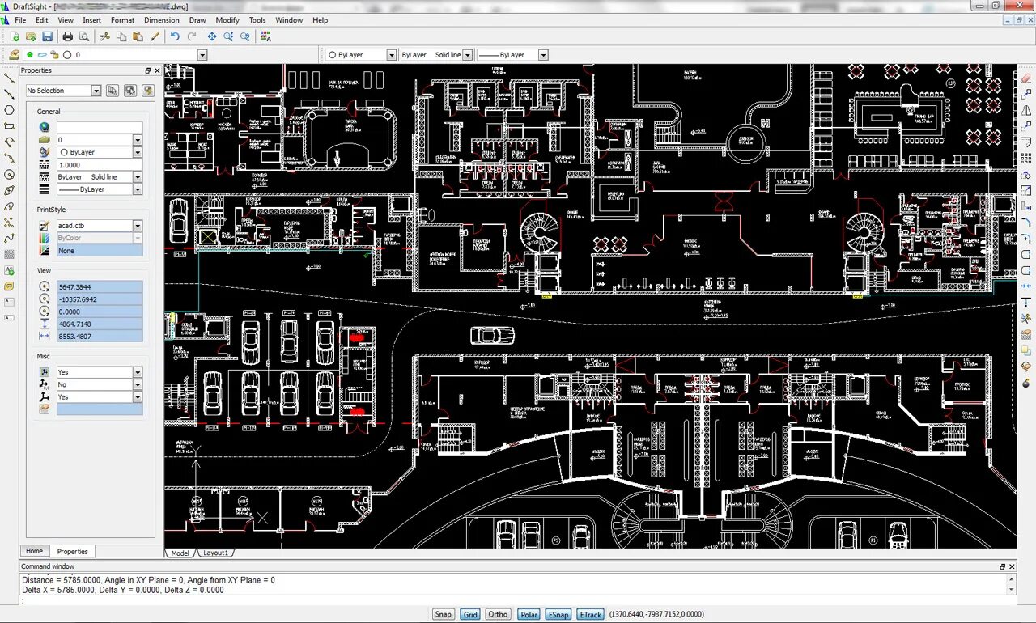
Task: Open toolbar ByLayer lineweight dropdown
Action: (x=543, y=55)
